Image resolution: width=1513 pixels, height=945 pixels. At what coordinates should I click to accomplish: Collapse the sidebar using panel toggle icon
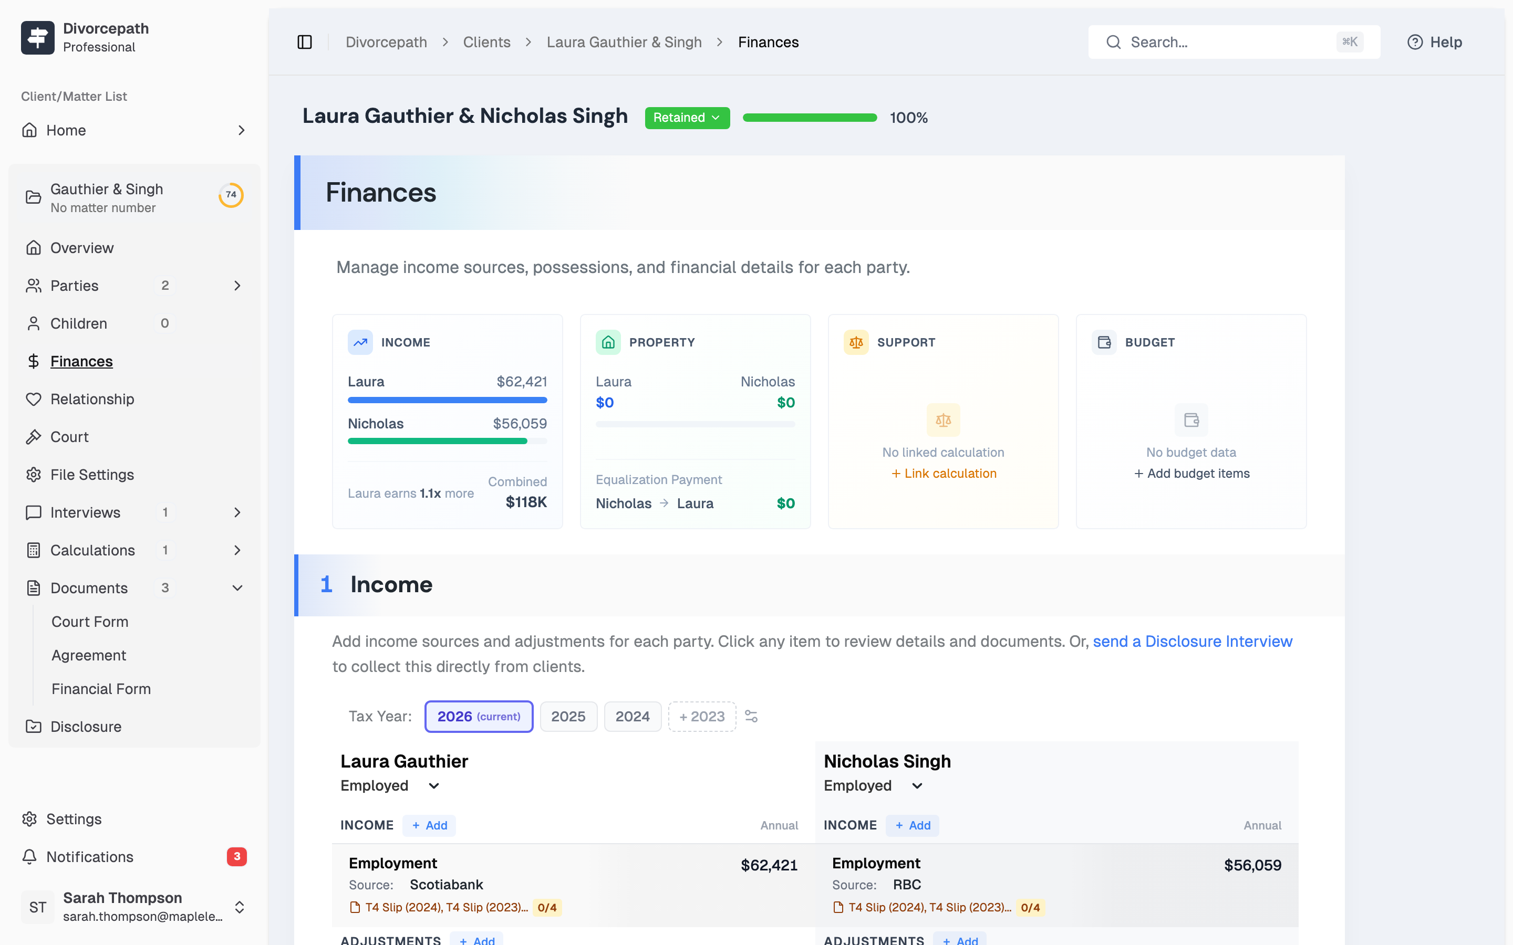[305, 42]
